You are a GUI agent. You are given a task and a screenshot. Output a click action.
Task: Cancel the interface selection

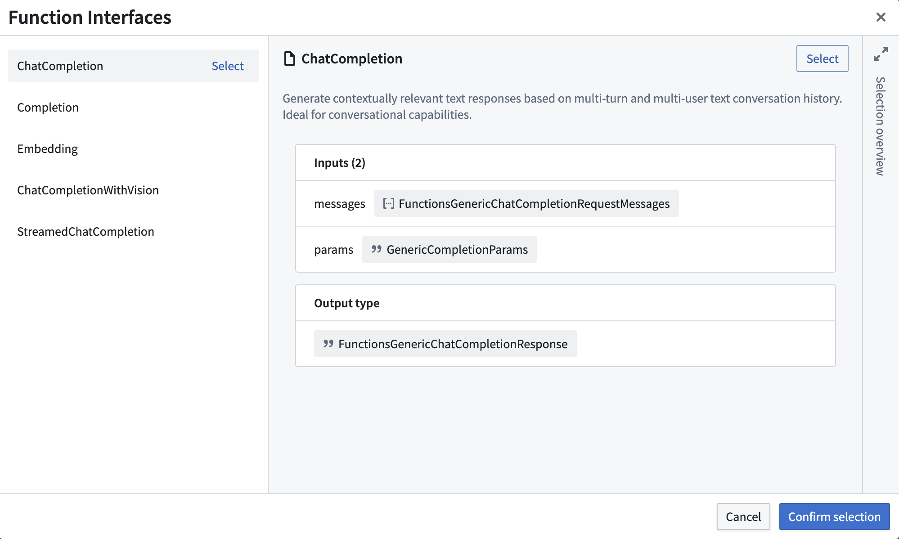(x=743, y=517)
